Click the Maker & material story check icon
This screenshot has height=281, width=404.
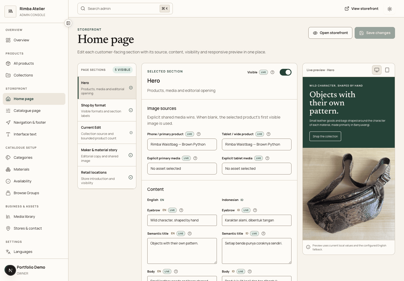(x=130, y=155)
